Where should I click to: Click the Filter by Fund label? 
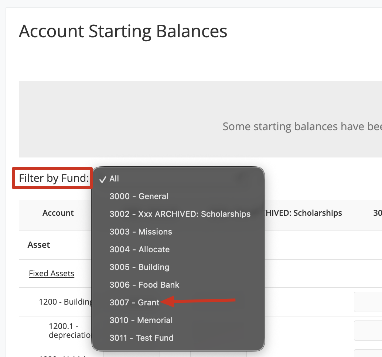pyautogui.click(x=54, y=178)
